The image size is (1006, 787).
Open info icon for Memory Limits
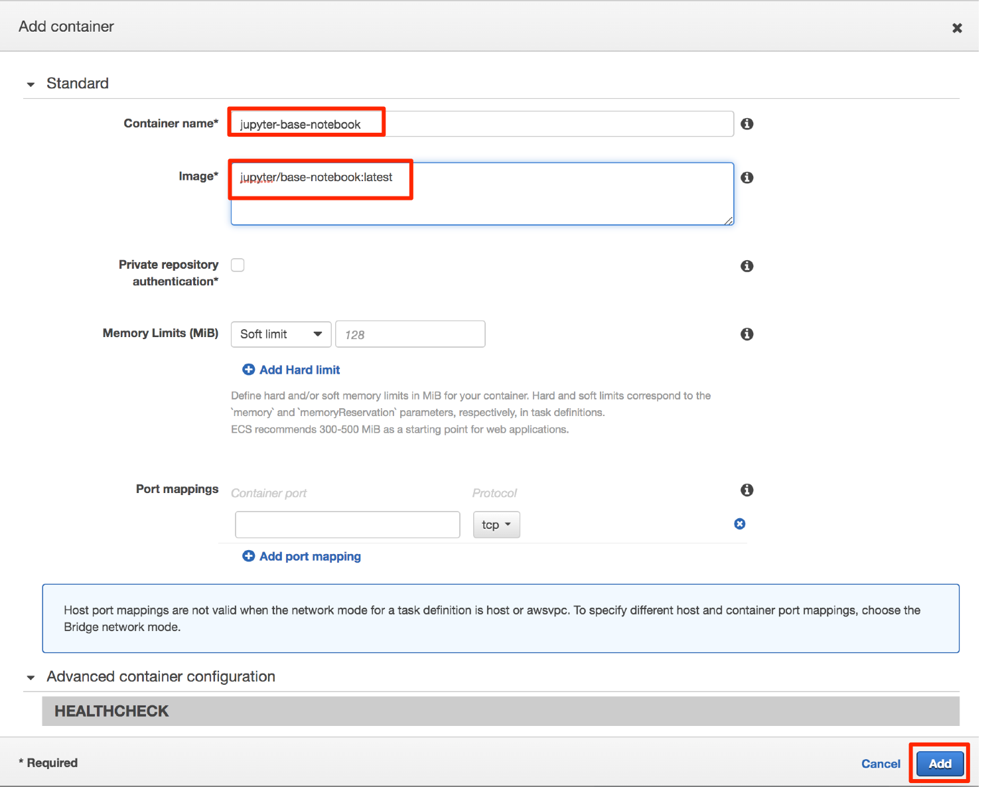(x=747, y=334)
